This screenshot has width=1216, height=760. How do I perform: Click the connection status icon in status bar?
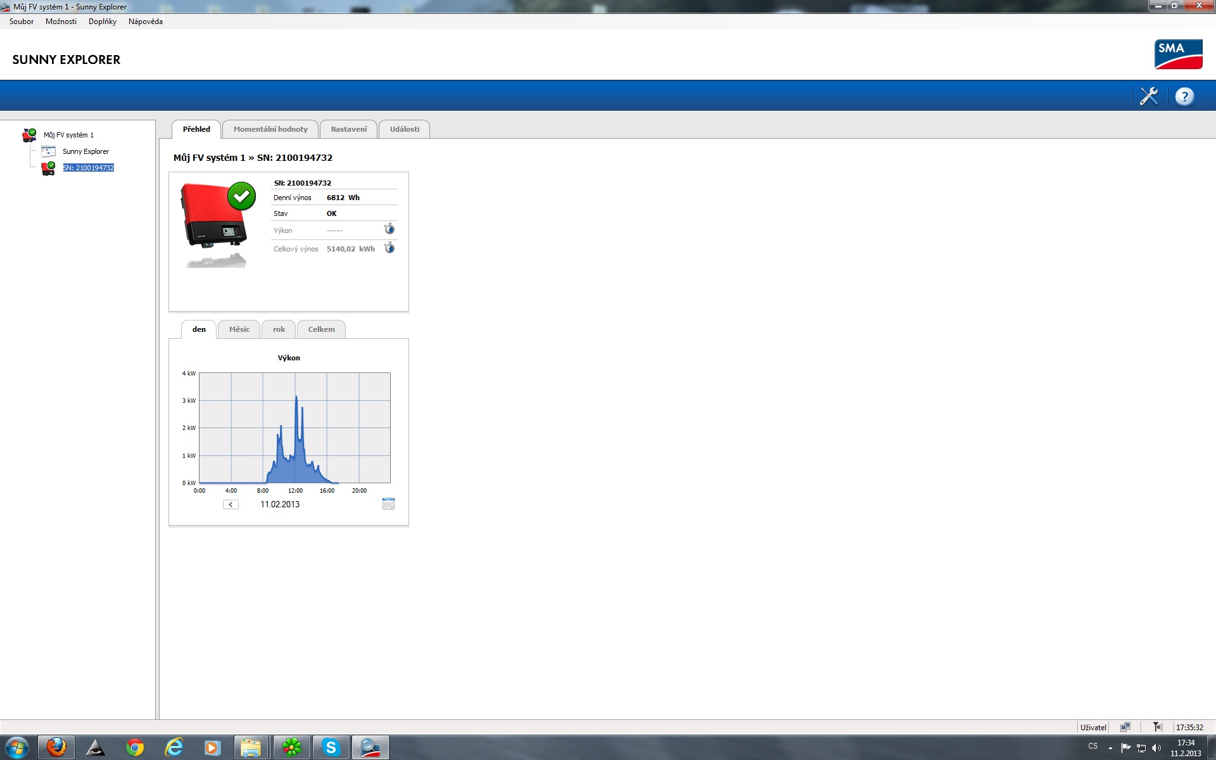(1125, 727)
